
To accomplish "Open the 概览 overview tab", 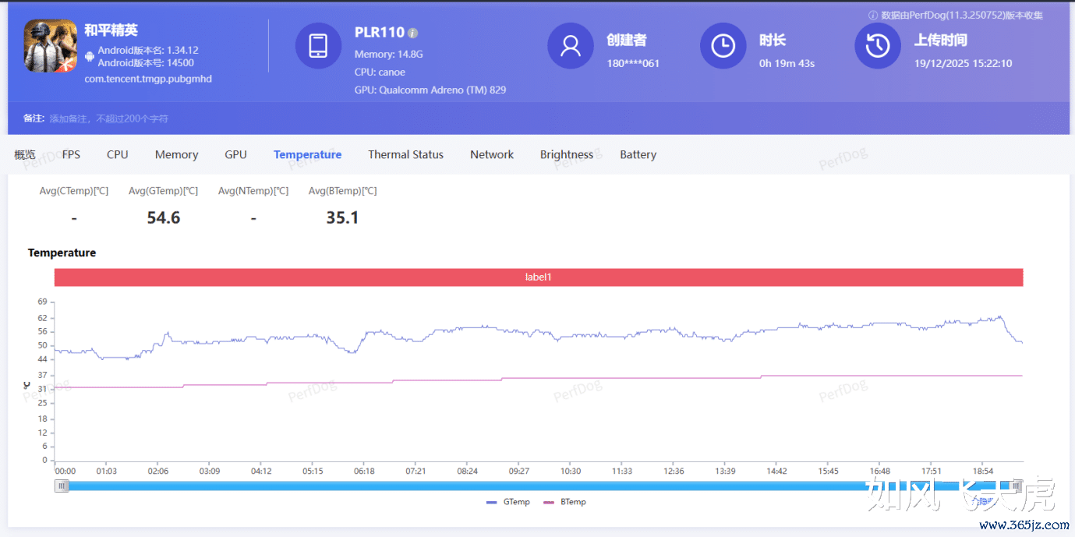I will 25,154.
